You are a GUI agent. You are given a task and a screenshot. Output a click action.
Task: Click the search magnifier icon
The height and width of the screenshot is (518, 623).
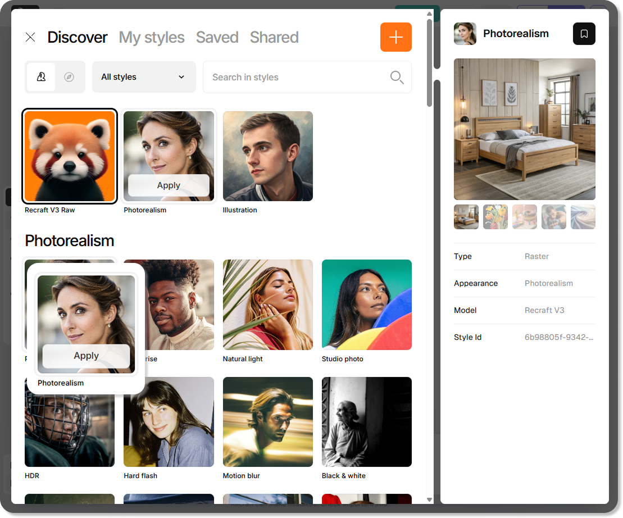(x=397, y=78)
